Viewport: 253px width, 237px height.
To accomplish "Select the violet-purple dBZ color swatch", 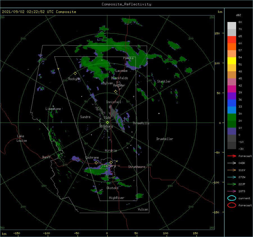I will (x=232, y=96).
